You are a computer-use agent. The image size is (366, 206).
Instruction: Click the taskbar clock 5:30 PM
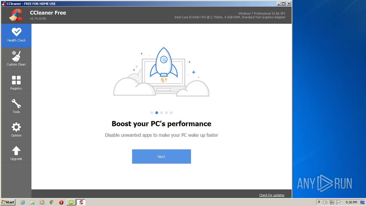click(351, 202)
